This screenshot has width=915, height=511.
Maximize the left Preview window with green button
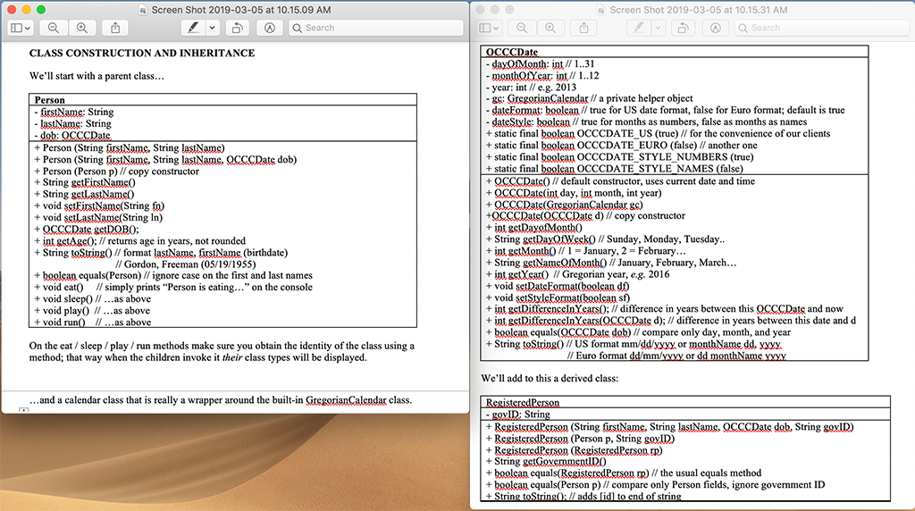tap(41, 9)
